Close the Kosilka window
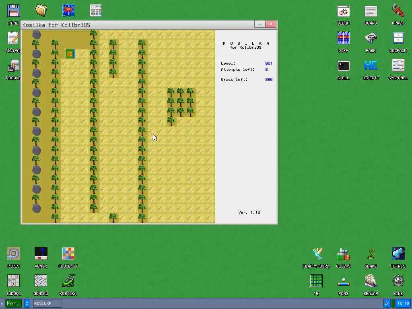 pyautogui.click(x=271, y=25)
